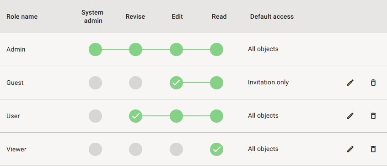Enable System admin for User role
Viewport: 387px width, 166px height.
click(x=95, y=116)
